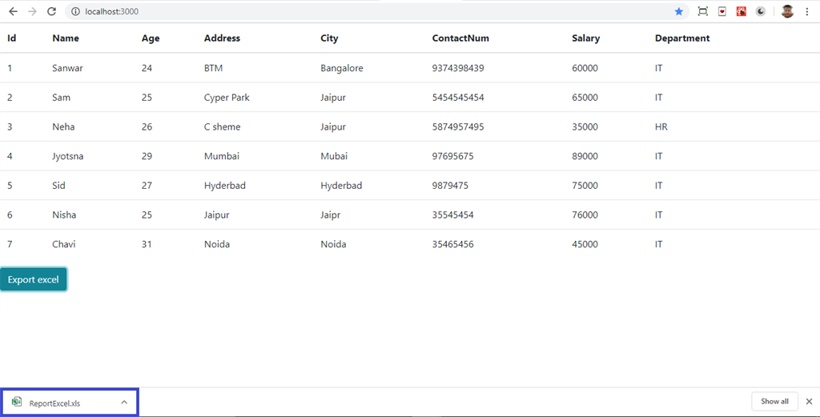Open the user profile avatar

[787, 11]
